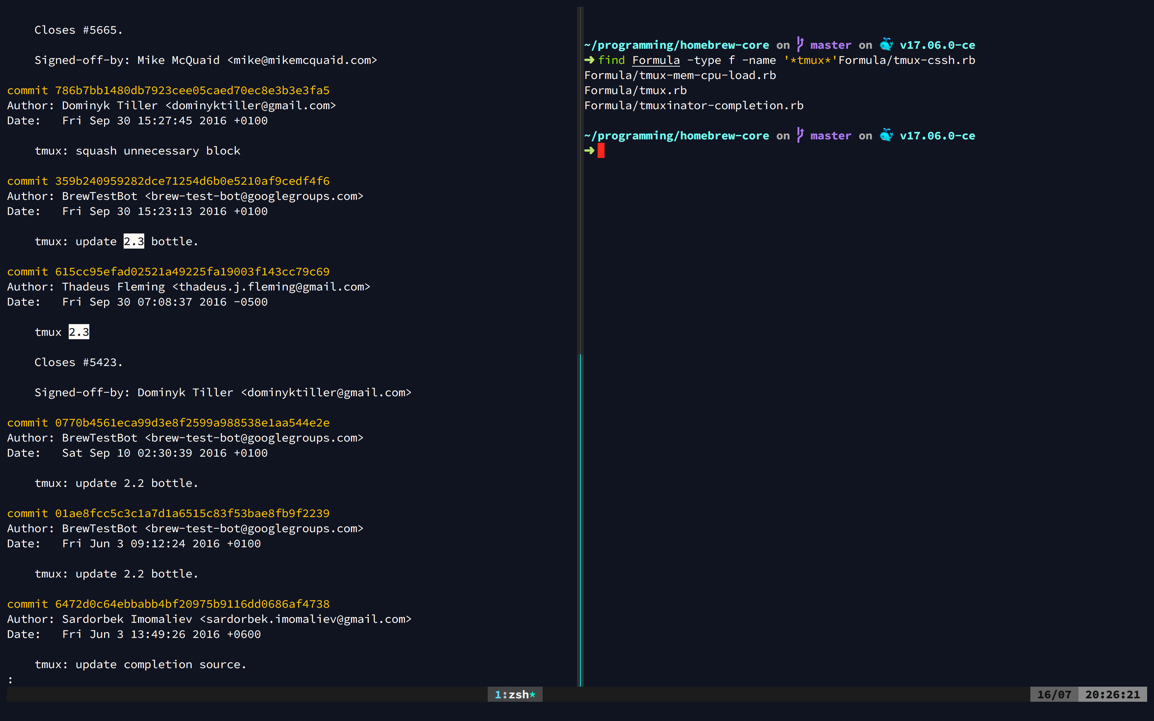Screen dimensions: 1154x721
Task: Click 'master' branch name in second prompt
Action: click(x=831, y=135)
